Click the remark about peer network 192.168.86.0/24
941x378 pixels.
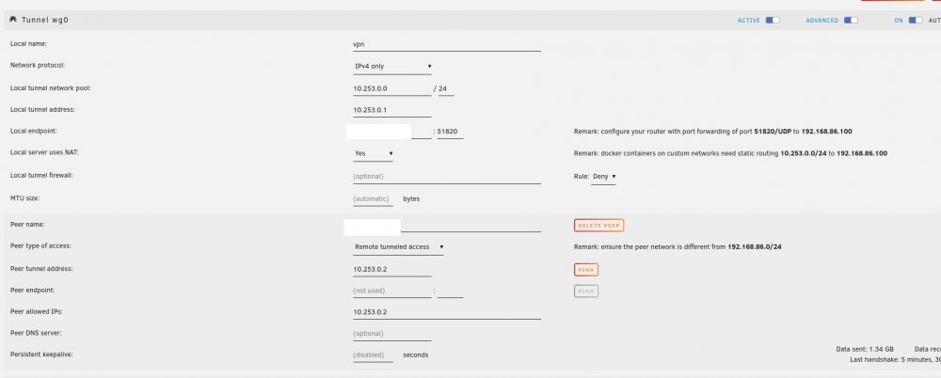click(x=678, y=247)
